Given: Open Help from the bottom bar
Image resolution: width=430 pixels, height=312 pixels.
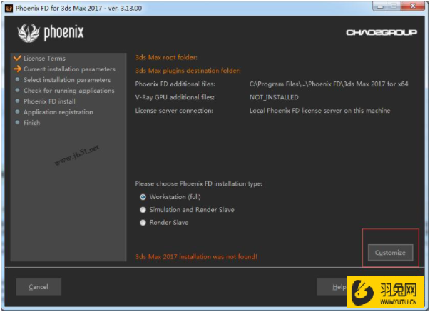Looking at the screenshot, I should click(332, 286).
